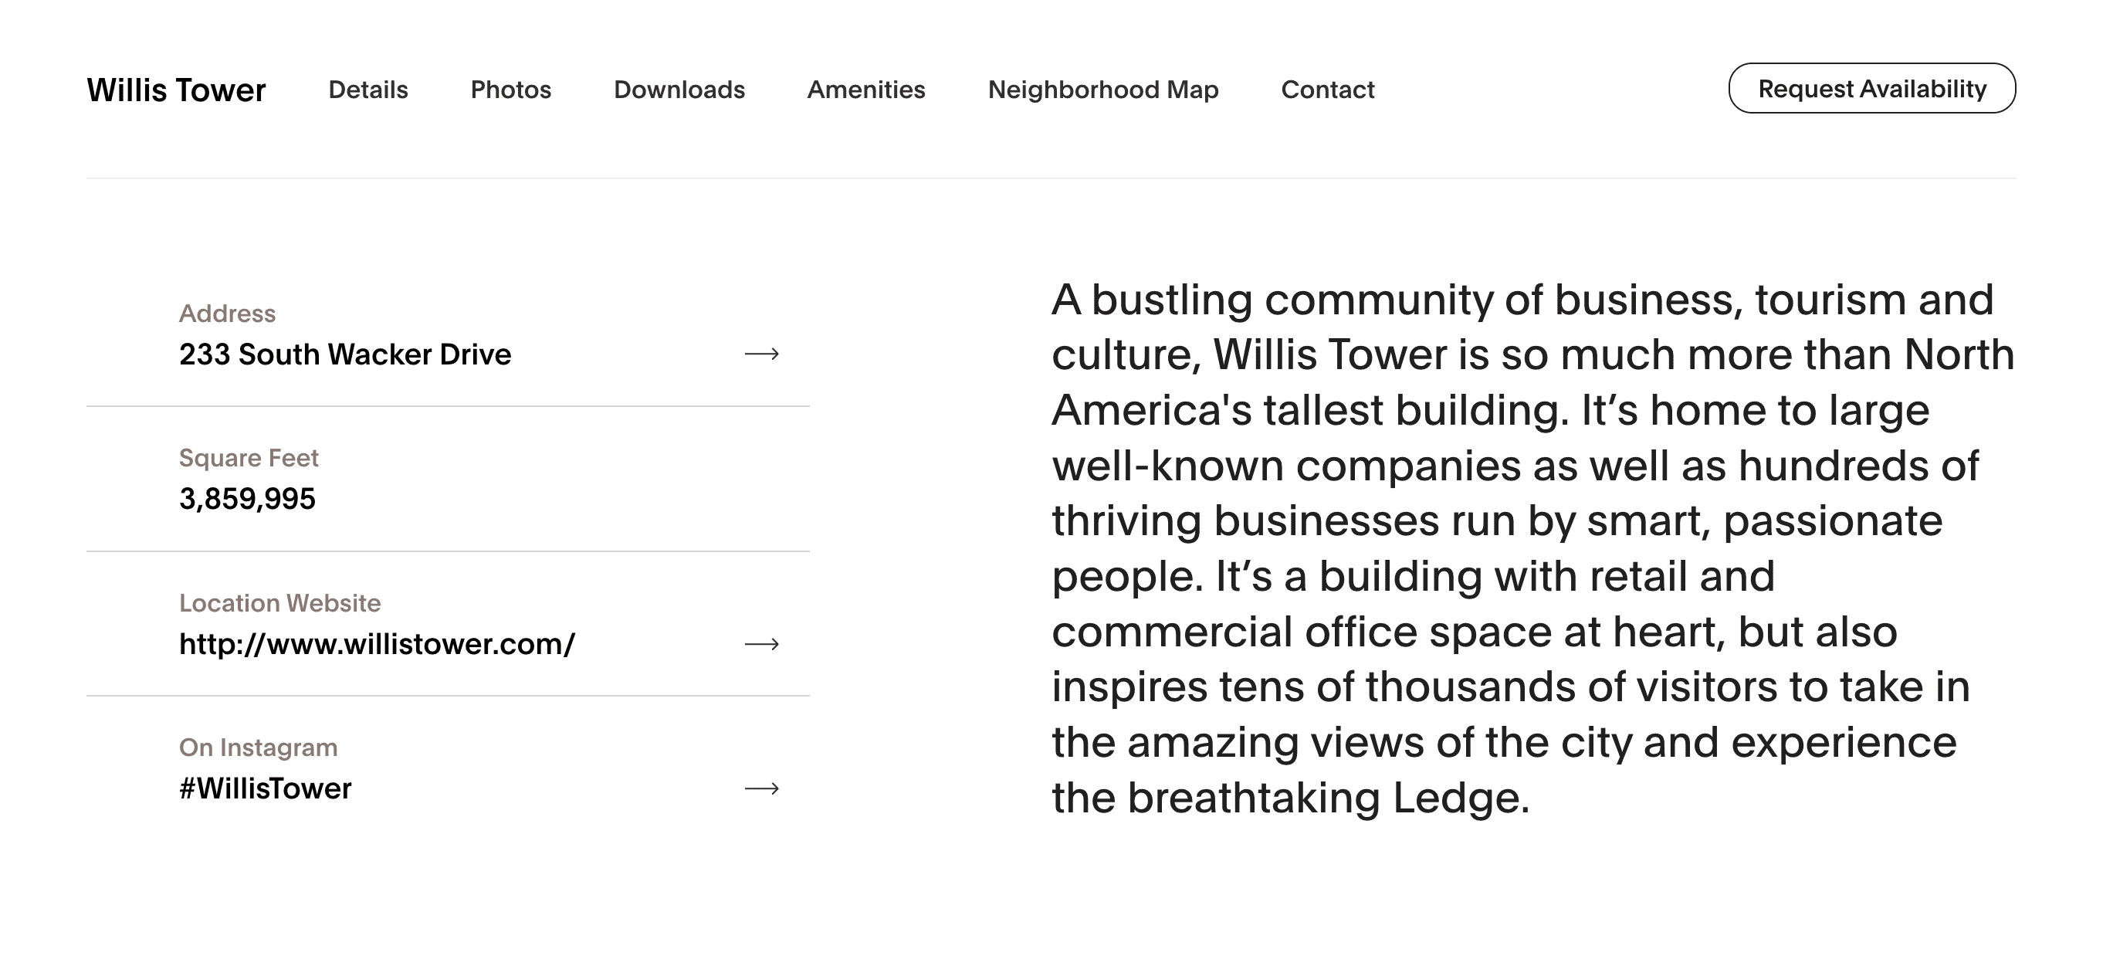Click the building description paragraph
2103x956 pixels.
click(x=1533, y=548)
